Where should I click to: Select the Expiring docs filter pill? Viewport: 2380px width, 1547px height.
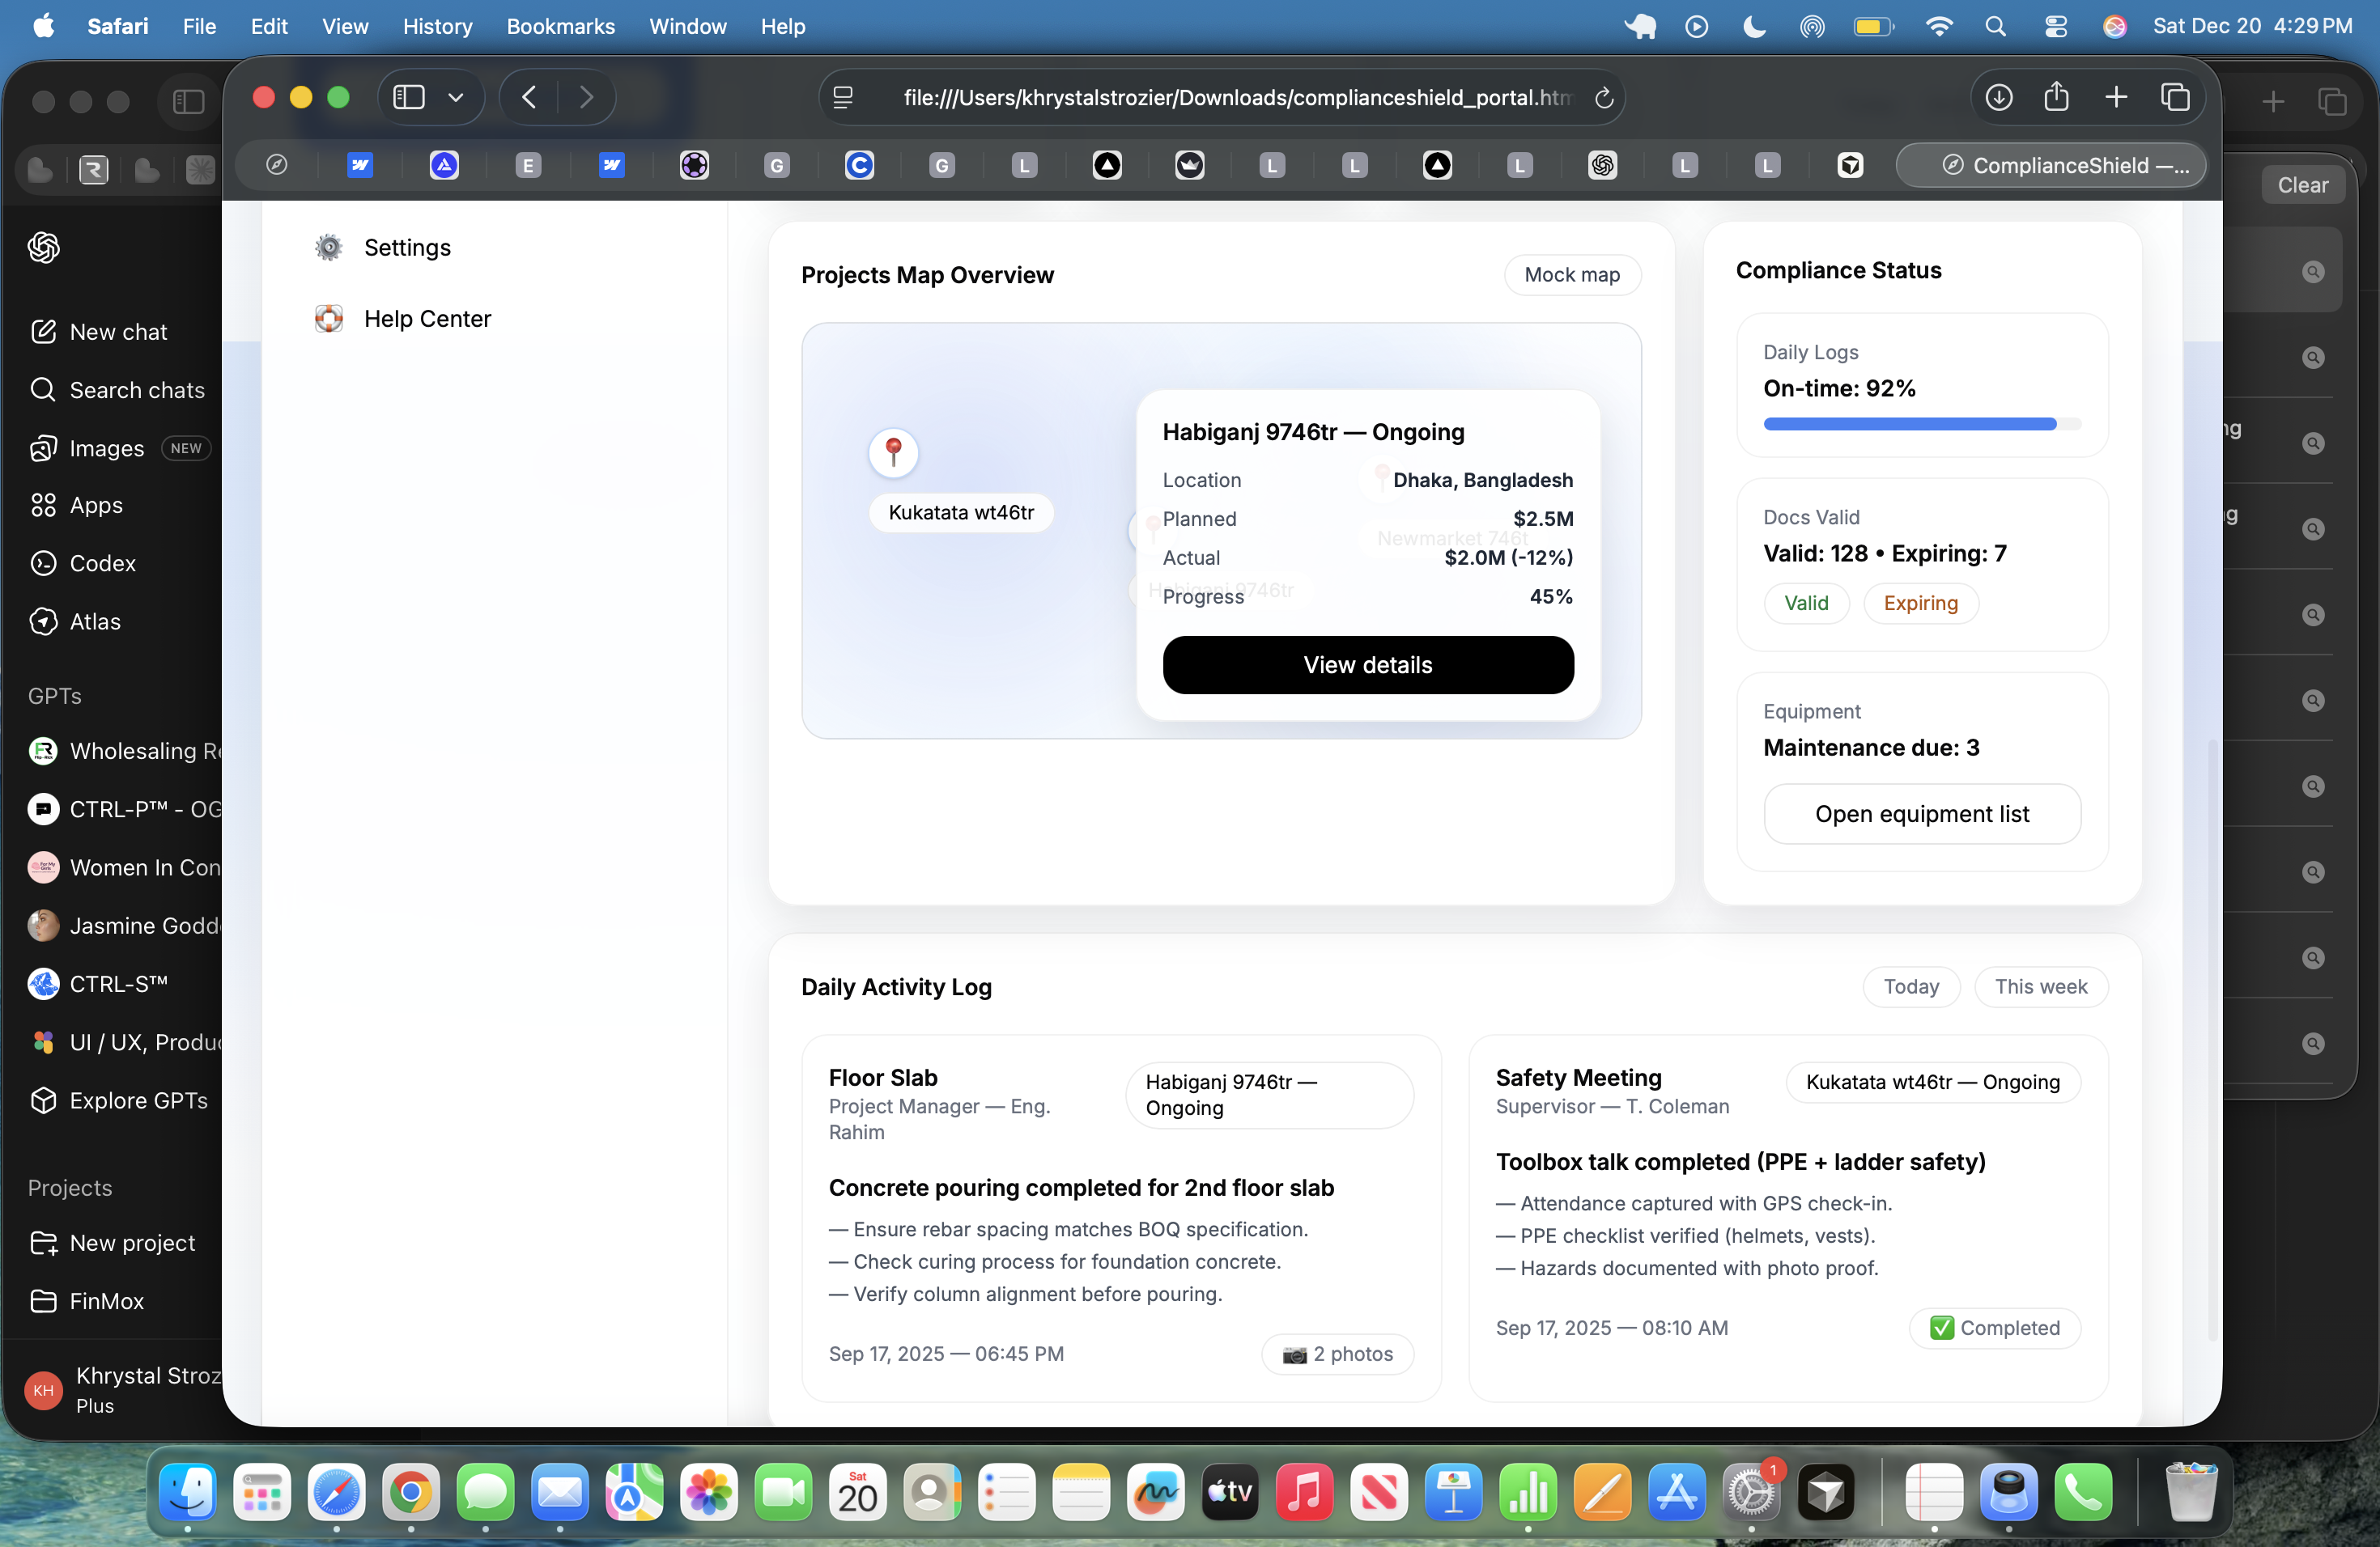pyautogui.click(x=1920, y=603)
